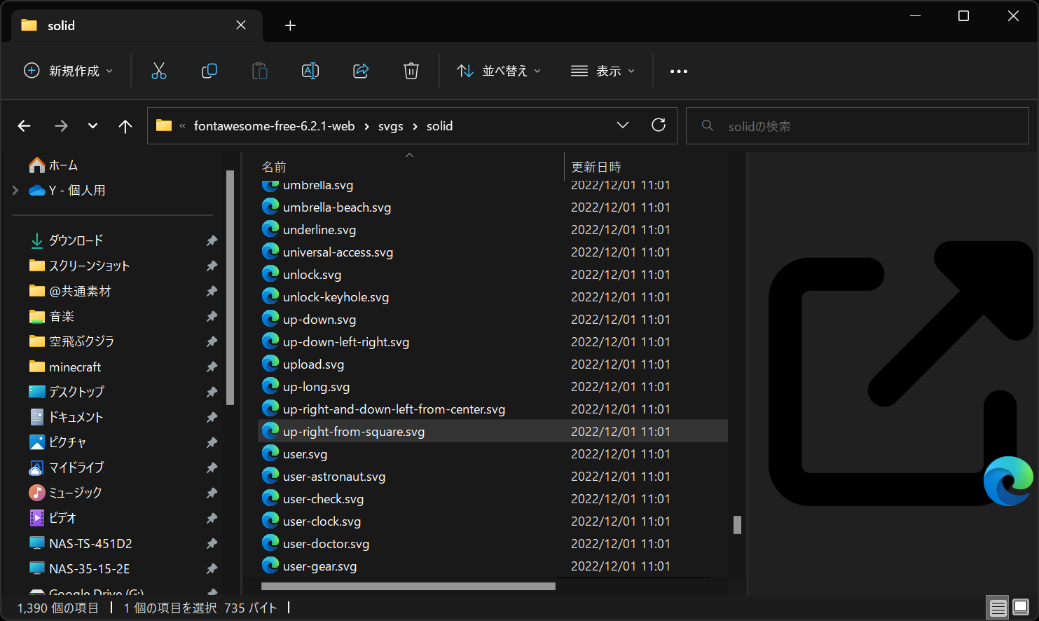Click the Delete trash can icon
1039x621 pixels.
click(411, 71)
